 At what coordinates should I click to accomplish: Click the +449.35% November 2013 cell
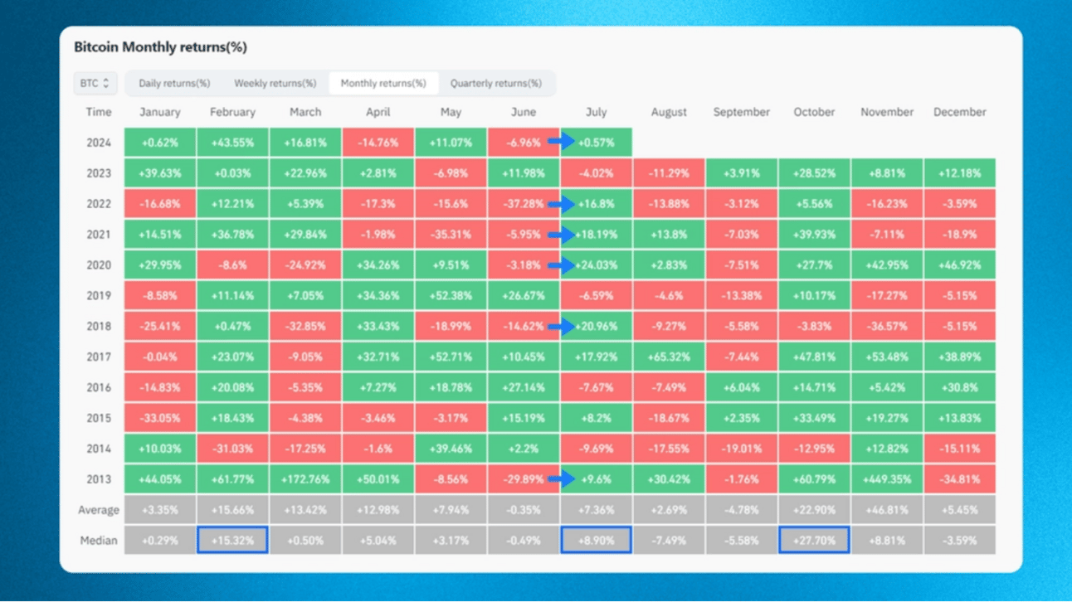[x=887, y=479]
